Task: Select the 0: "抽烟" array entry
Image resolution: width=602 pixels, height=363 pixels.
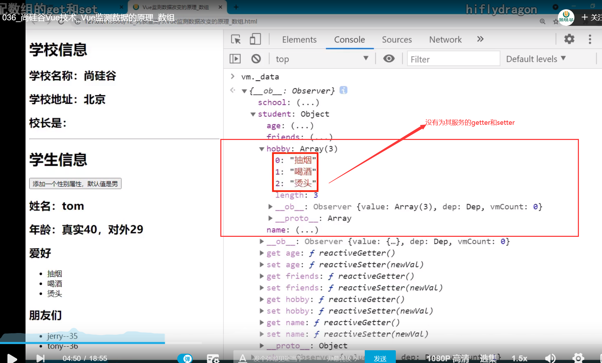Action: (295, 160)
